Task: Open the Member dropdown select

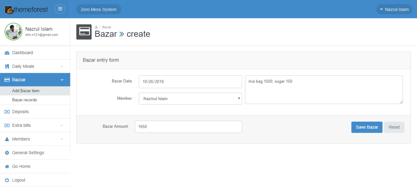Action: [190, 99]
